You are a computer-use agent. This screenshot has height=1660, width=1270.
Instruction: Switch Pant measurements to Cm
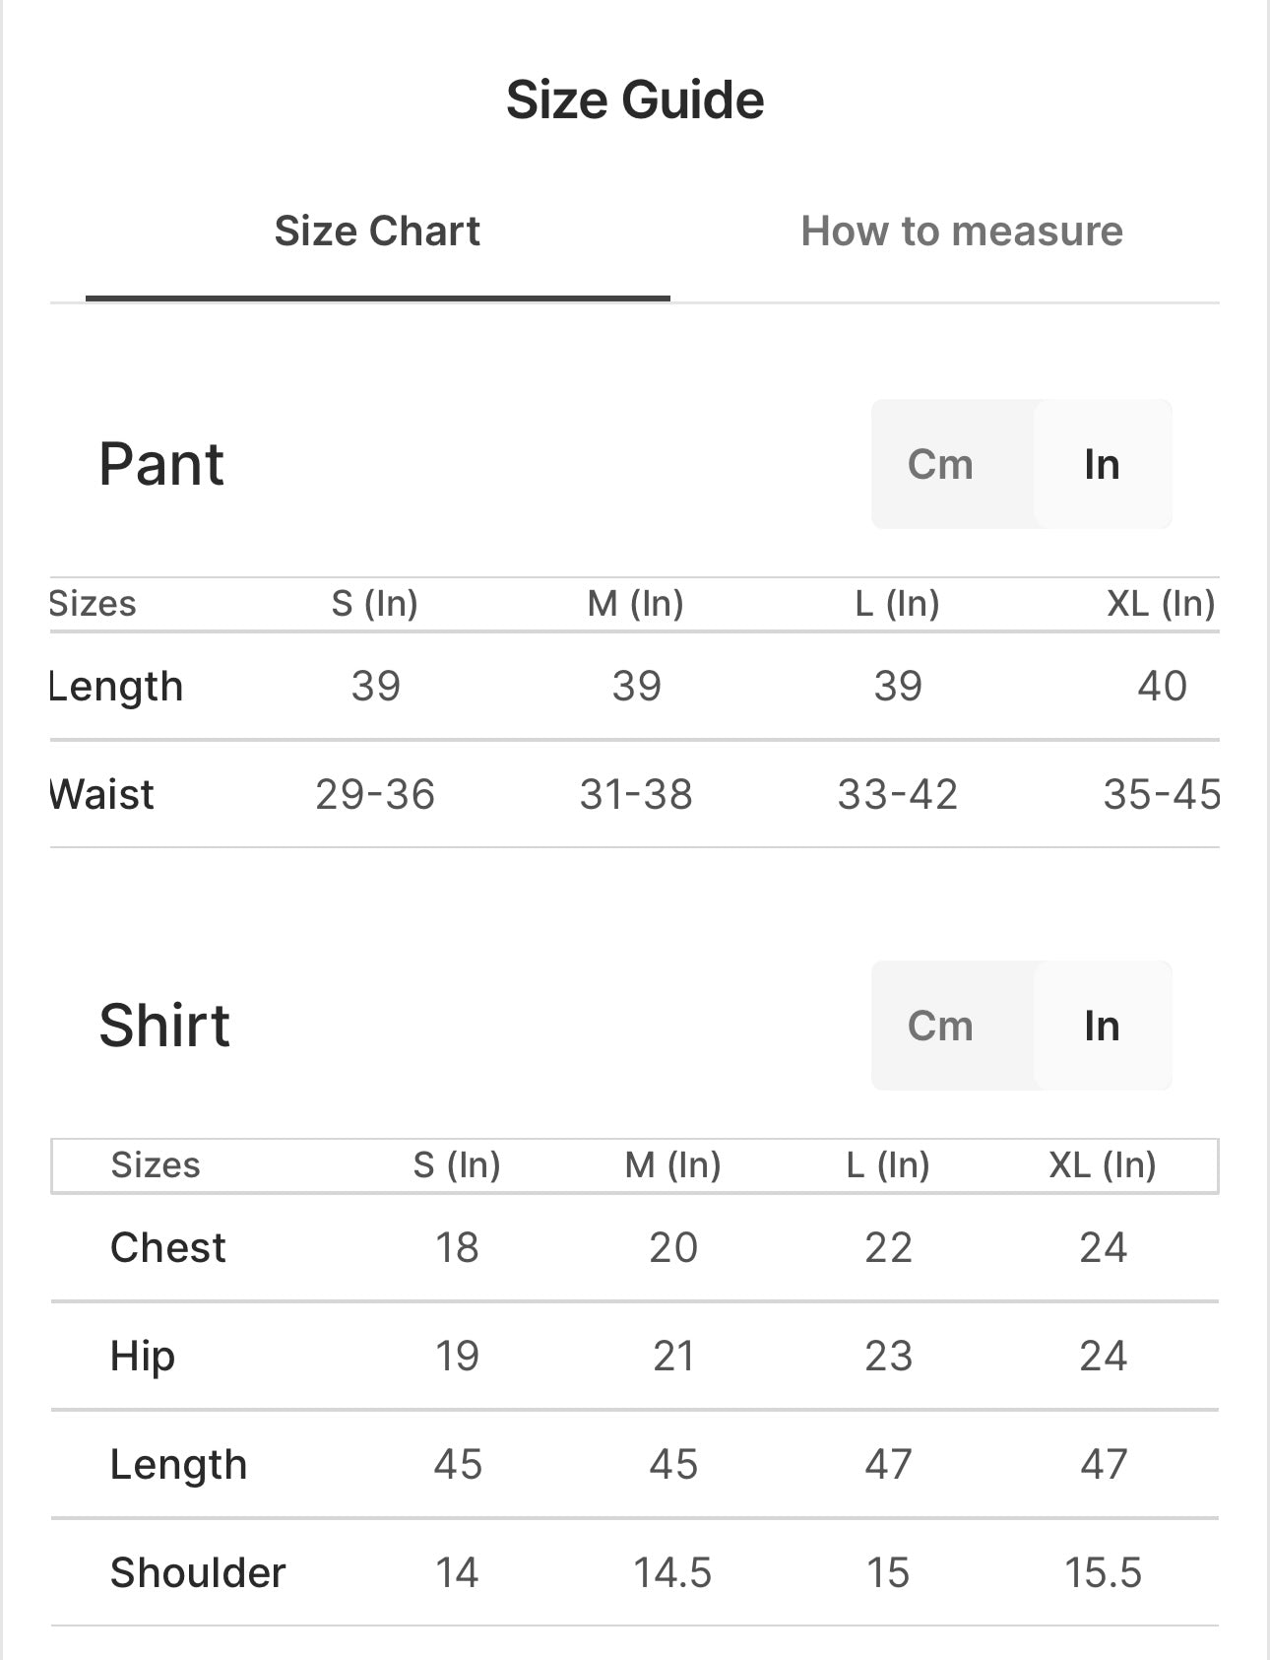click(x=940, y=464)
